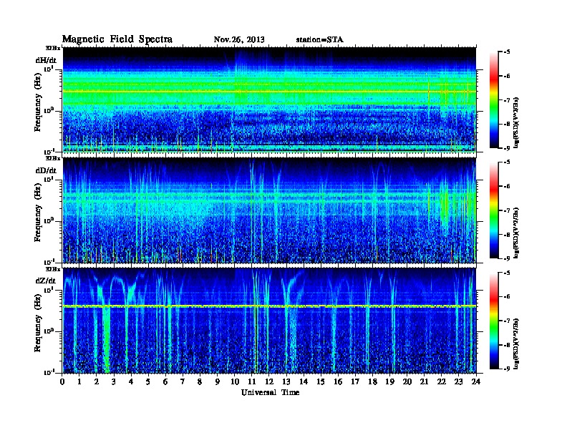The image size is (567, 438).
Task: Click hour tick label "18" on the time axis
Action: click(x=372, y=381)
